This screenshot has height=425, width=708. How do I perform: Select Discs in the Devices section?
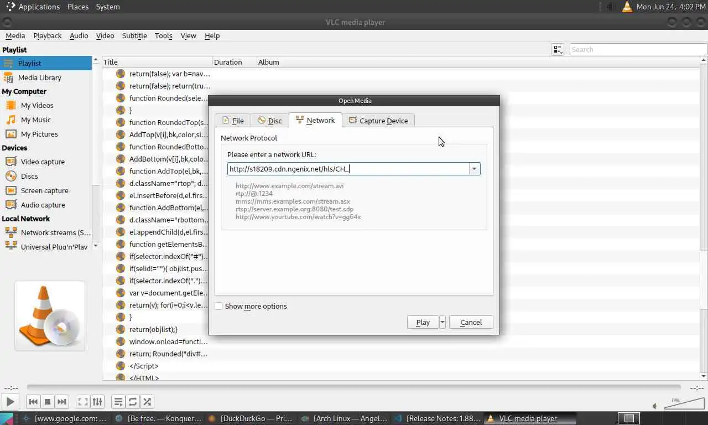point(46,176)
